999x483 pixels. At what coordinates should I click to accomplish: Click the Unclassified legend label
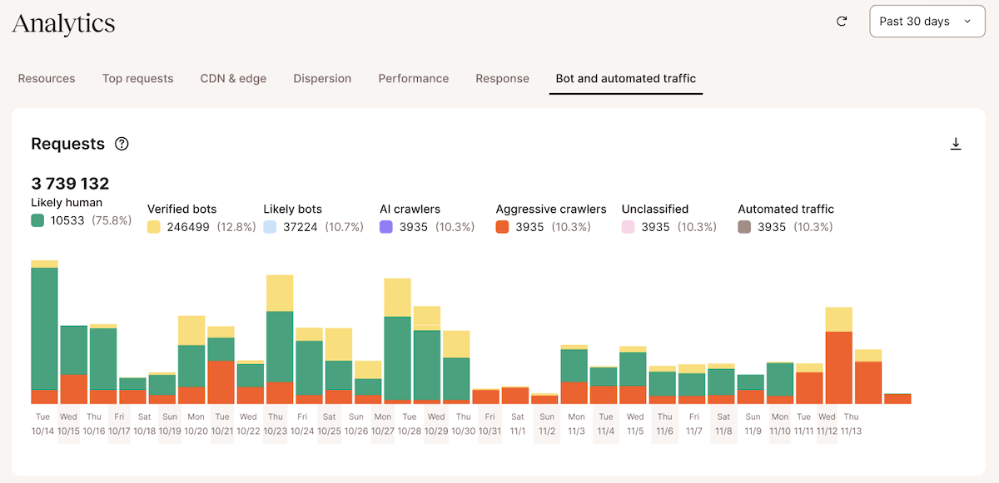(x=654, y=209)
